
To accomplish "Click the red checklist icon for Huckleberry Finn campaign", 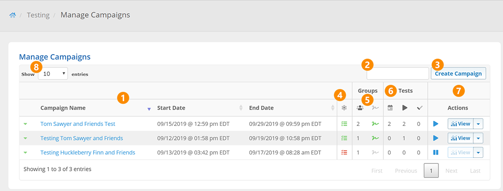I will coord(344,152).
